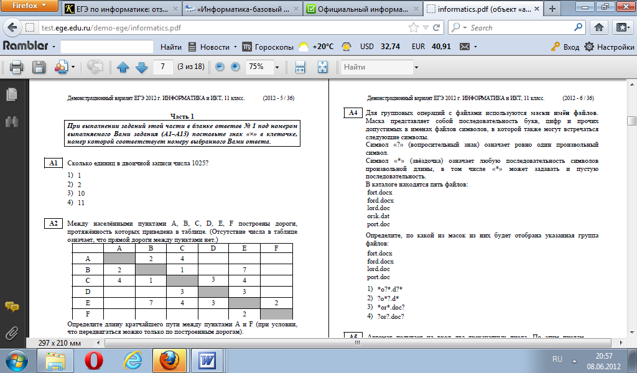This screenshot has height=373, width=637.
Task: Open Windows Explorer from the taskbar
Action: click(55, 361)
